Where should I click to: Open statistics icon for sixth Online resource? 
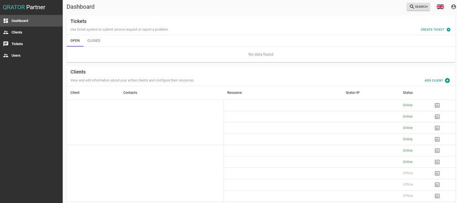click(437, 162)
